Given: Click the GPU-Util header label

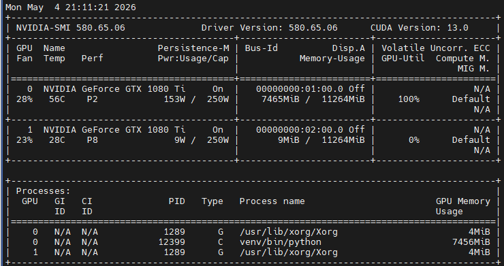Looking at the screenshot, I should [403, 59].
